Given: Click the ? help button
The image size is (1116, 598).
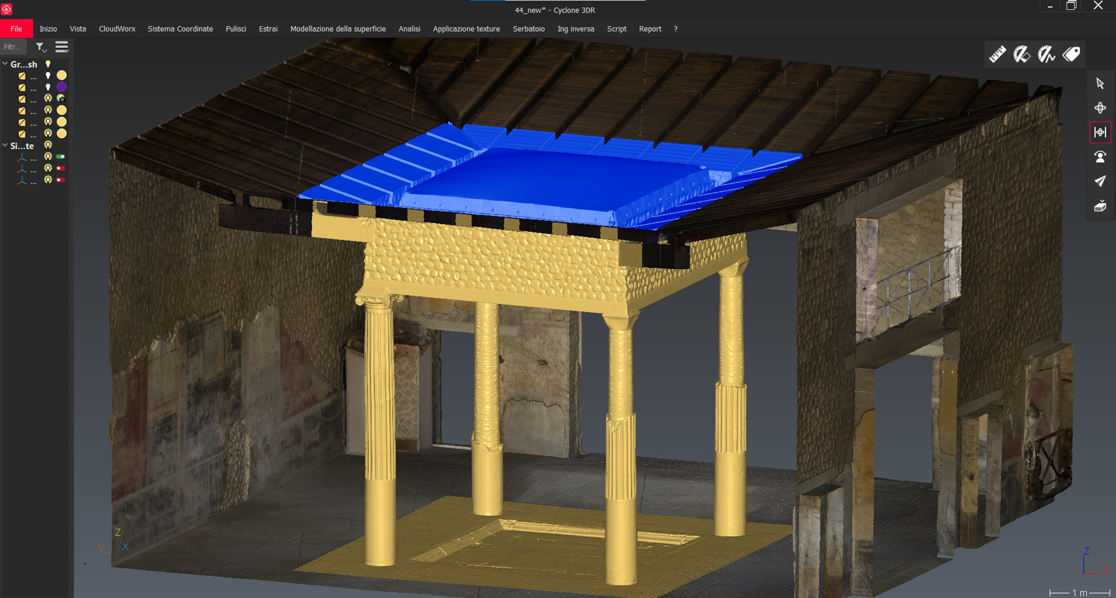Looking at the screenshot, I should (x=675, y=28).
